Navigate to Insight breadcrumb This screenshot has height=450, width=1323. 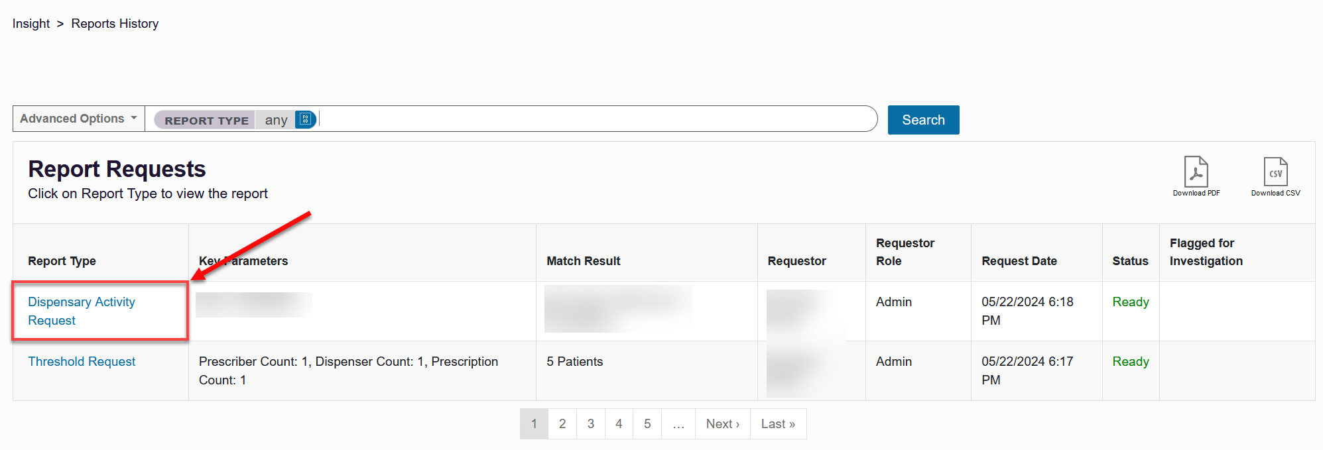click(31, 23)
